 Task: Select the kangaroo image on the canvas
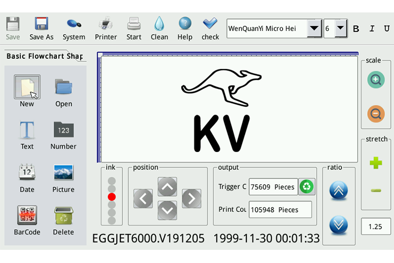[221, 87]
